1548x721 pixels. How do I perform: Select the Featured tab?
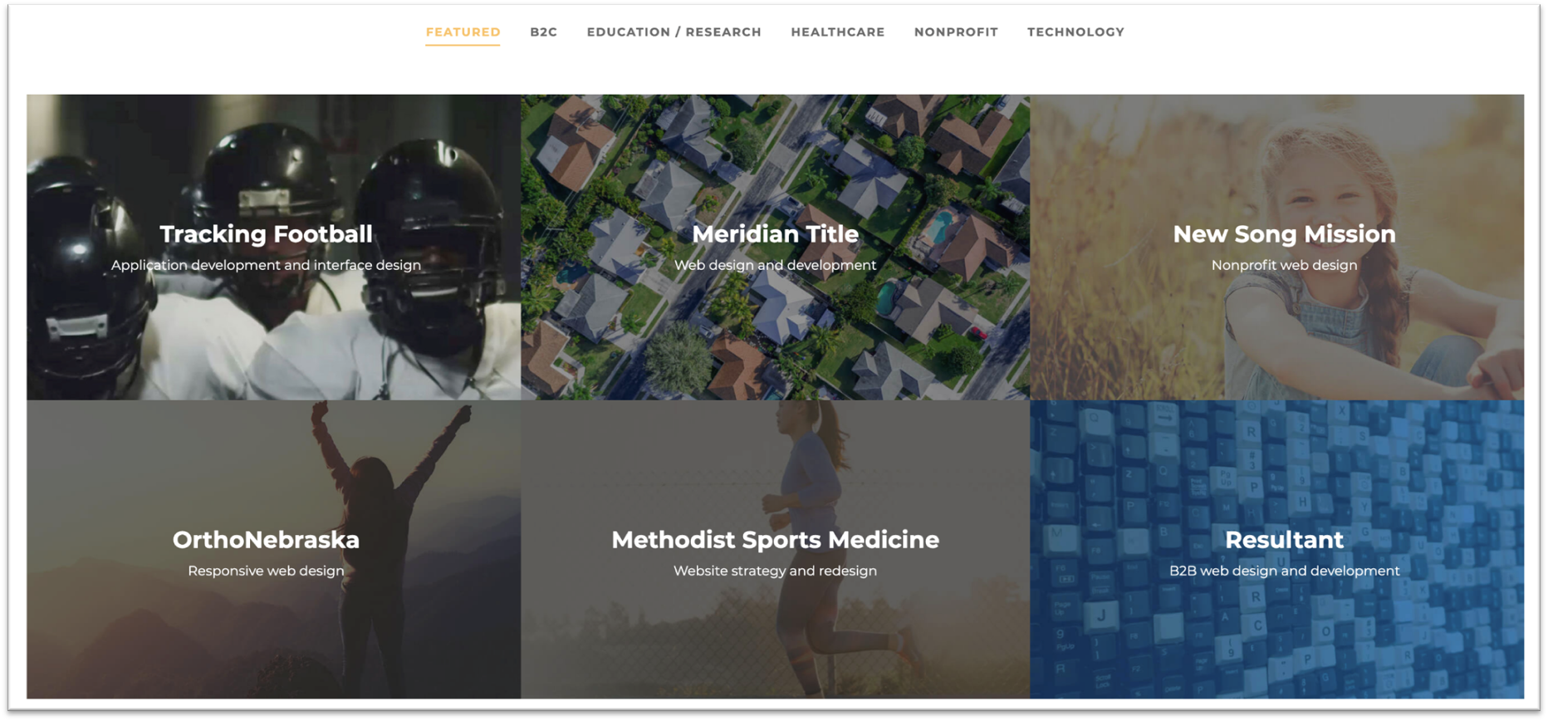click(x=463, y=32)
